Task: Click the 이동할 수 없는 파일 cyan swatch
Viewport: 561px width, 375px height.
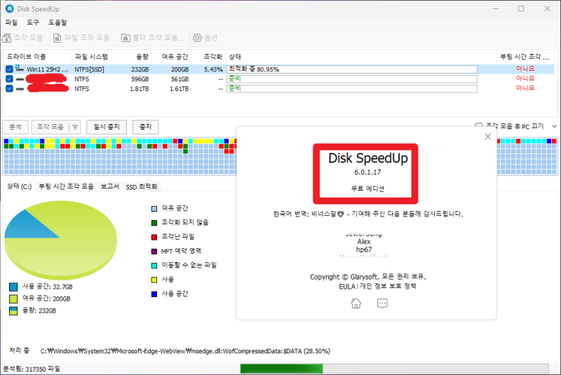Action: 154,265
